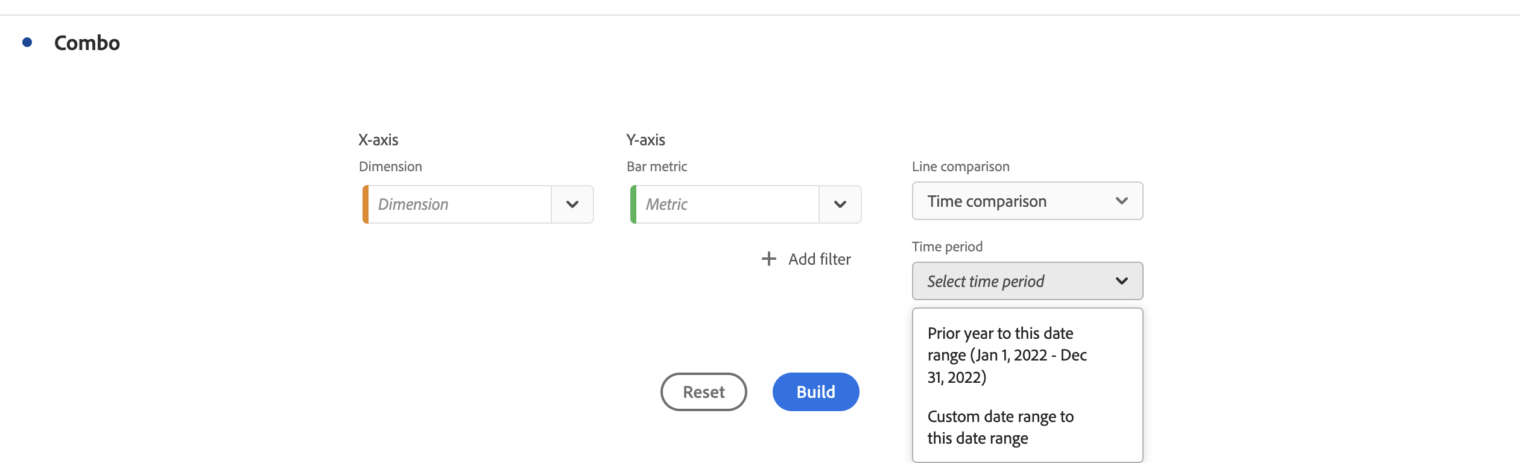
Task: Click the plus icon beside Add filter
Action: (768, 259)
